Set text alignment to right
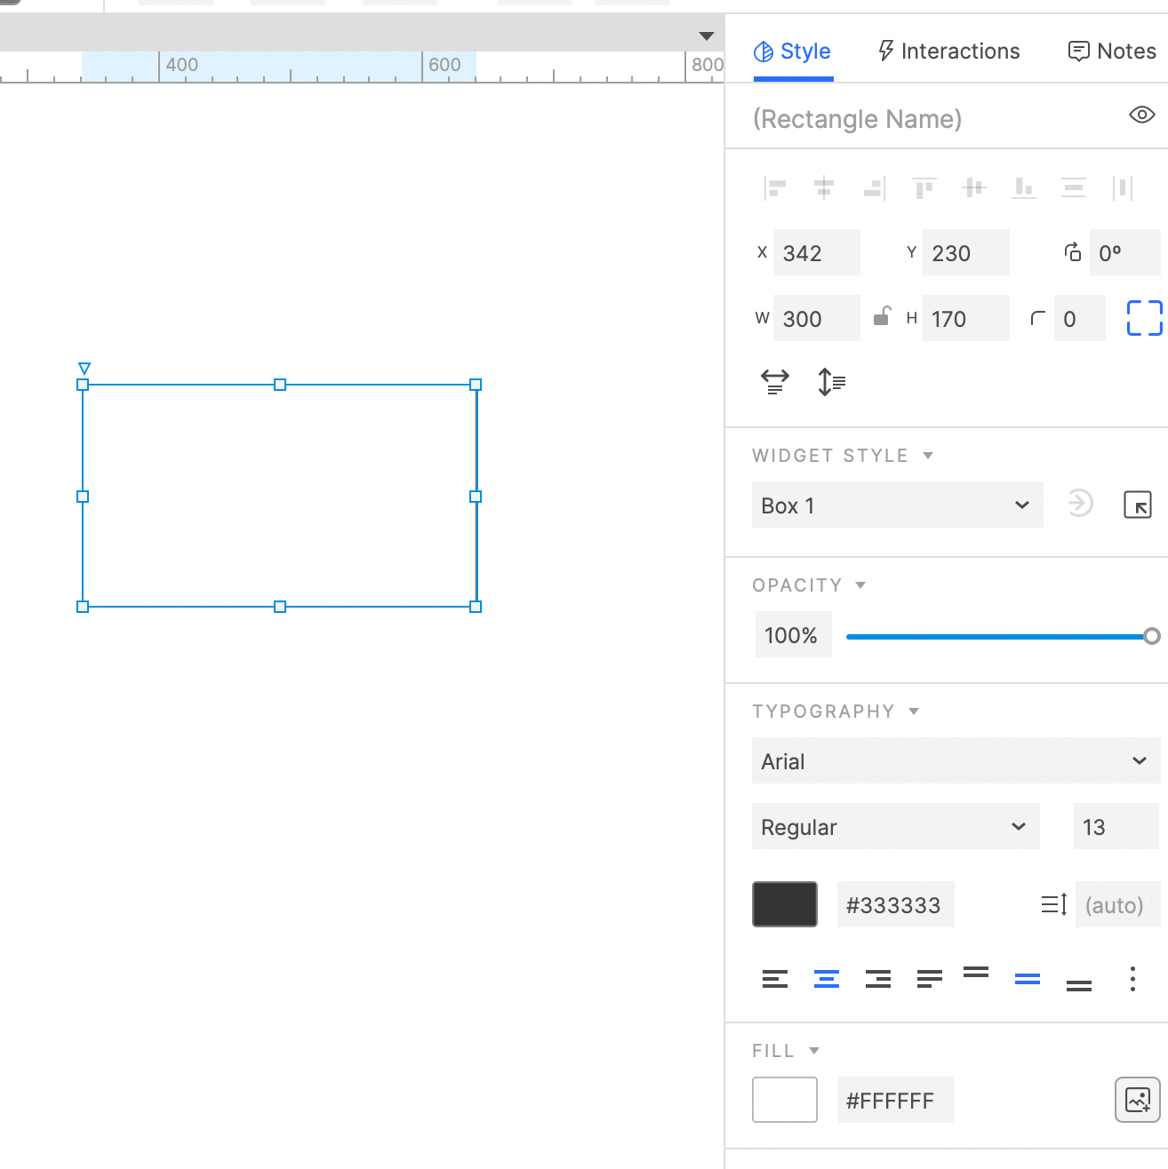The width and height of the screenshot is (1168, 1169). point(877,978)
